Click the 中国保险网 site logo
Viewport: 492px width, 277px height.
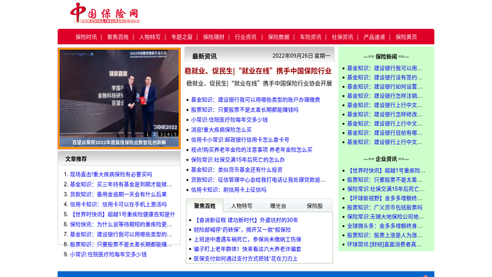(105, 14)
